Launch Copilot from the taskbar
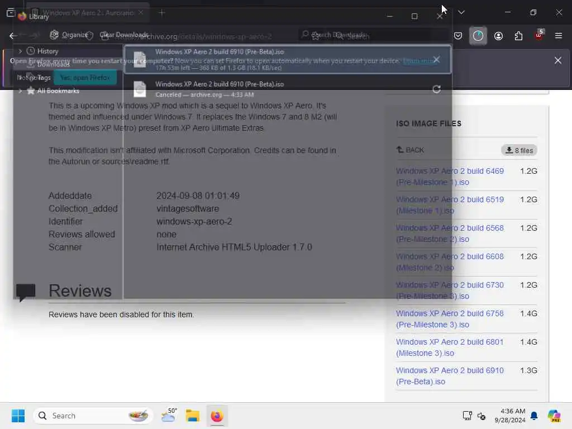 point(554,416)
